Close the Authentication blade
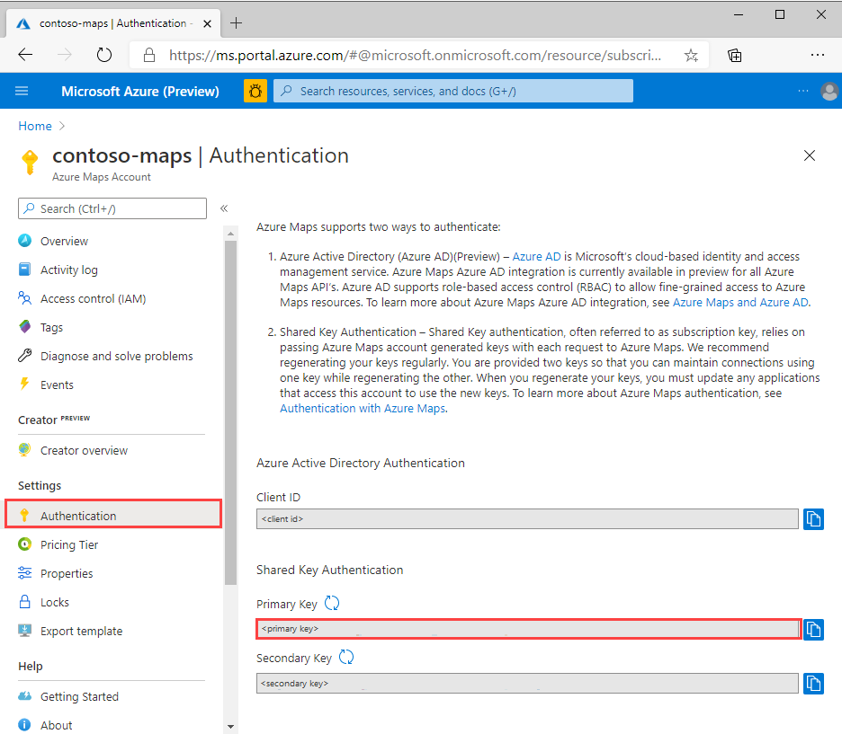The height and width of the screenshot is (734, 842). pos(810,155)
